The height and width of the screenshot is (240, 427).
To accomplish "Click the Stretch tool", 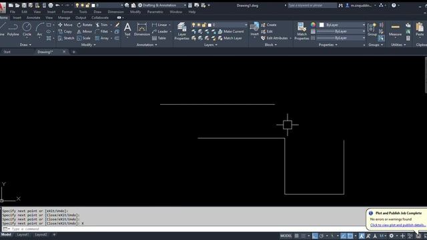I will coord(66,39).
